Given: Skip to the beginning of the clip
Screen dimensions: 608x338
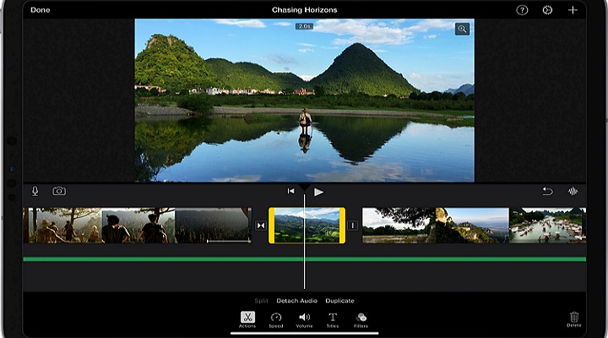Looking at the screenshot, I should click(x=290, y=191).
